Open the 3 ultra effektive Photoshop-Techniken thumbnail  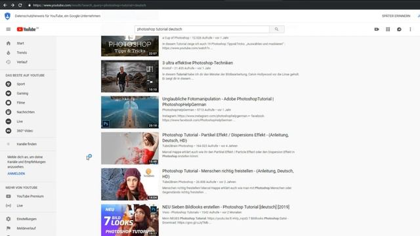pyautogui.click(x=130, y=76)
